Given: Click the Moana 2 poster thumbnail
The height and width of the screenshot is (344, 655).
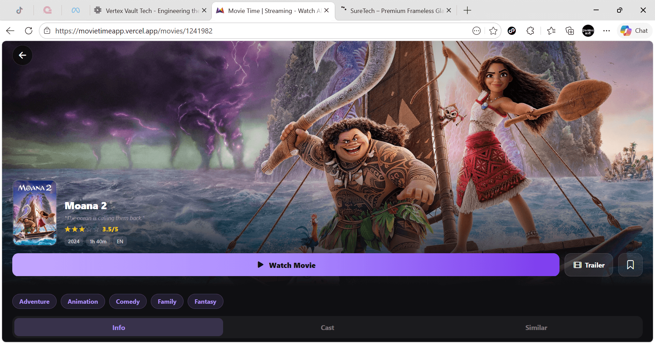Looking at the screenshot, I should 35,213.
